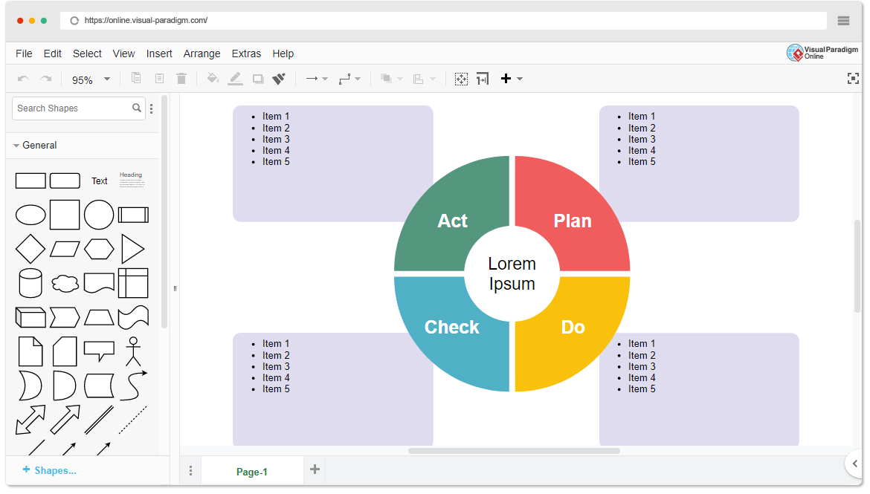
Task: Click the insert plus icon
Action: click(x=506, y=79)
